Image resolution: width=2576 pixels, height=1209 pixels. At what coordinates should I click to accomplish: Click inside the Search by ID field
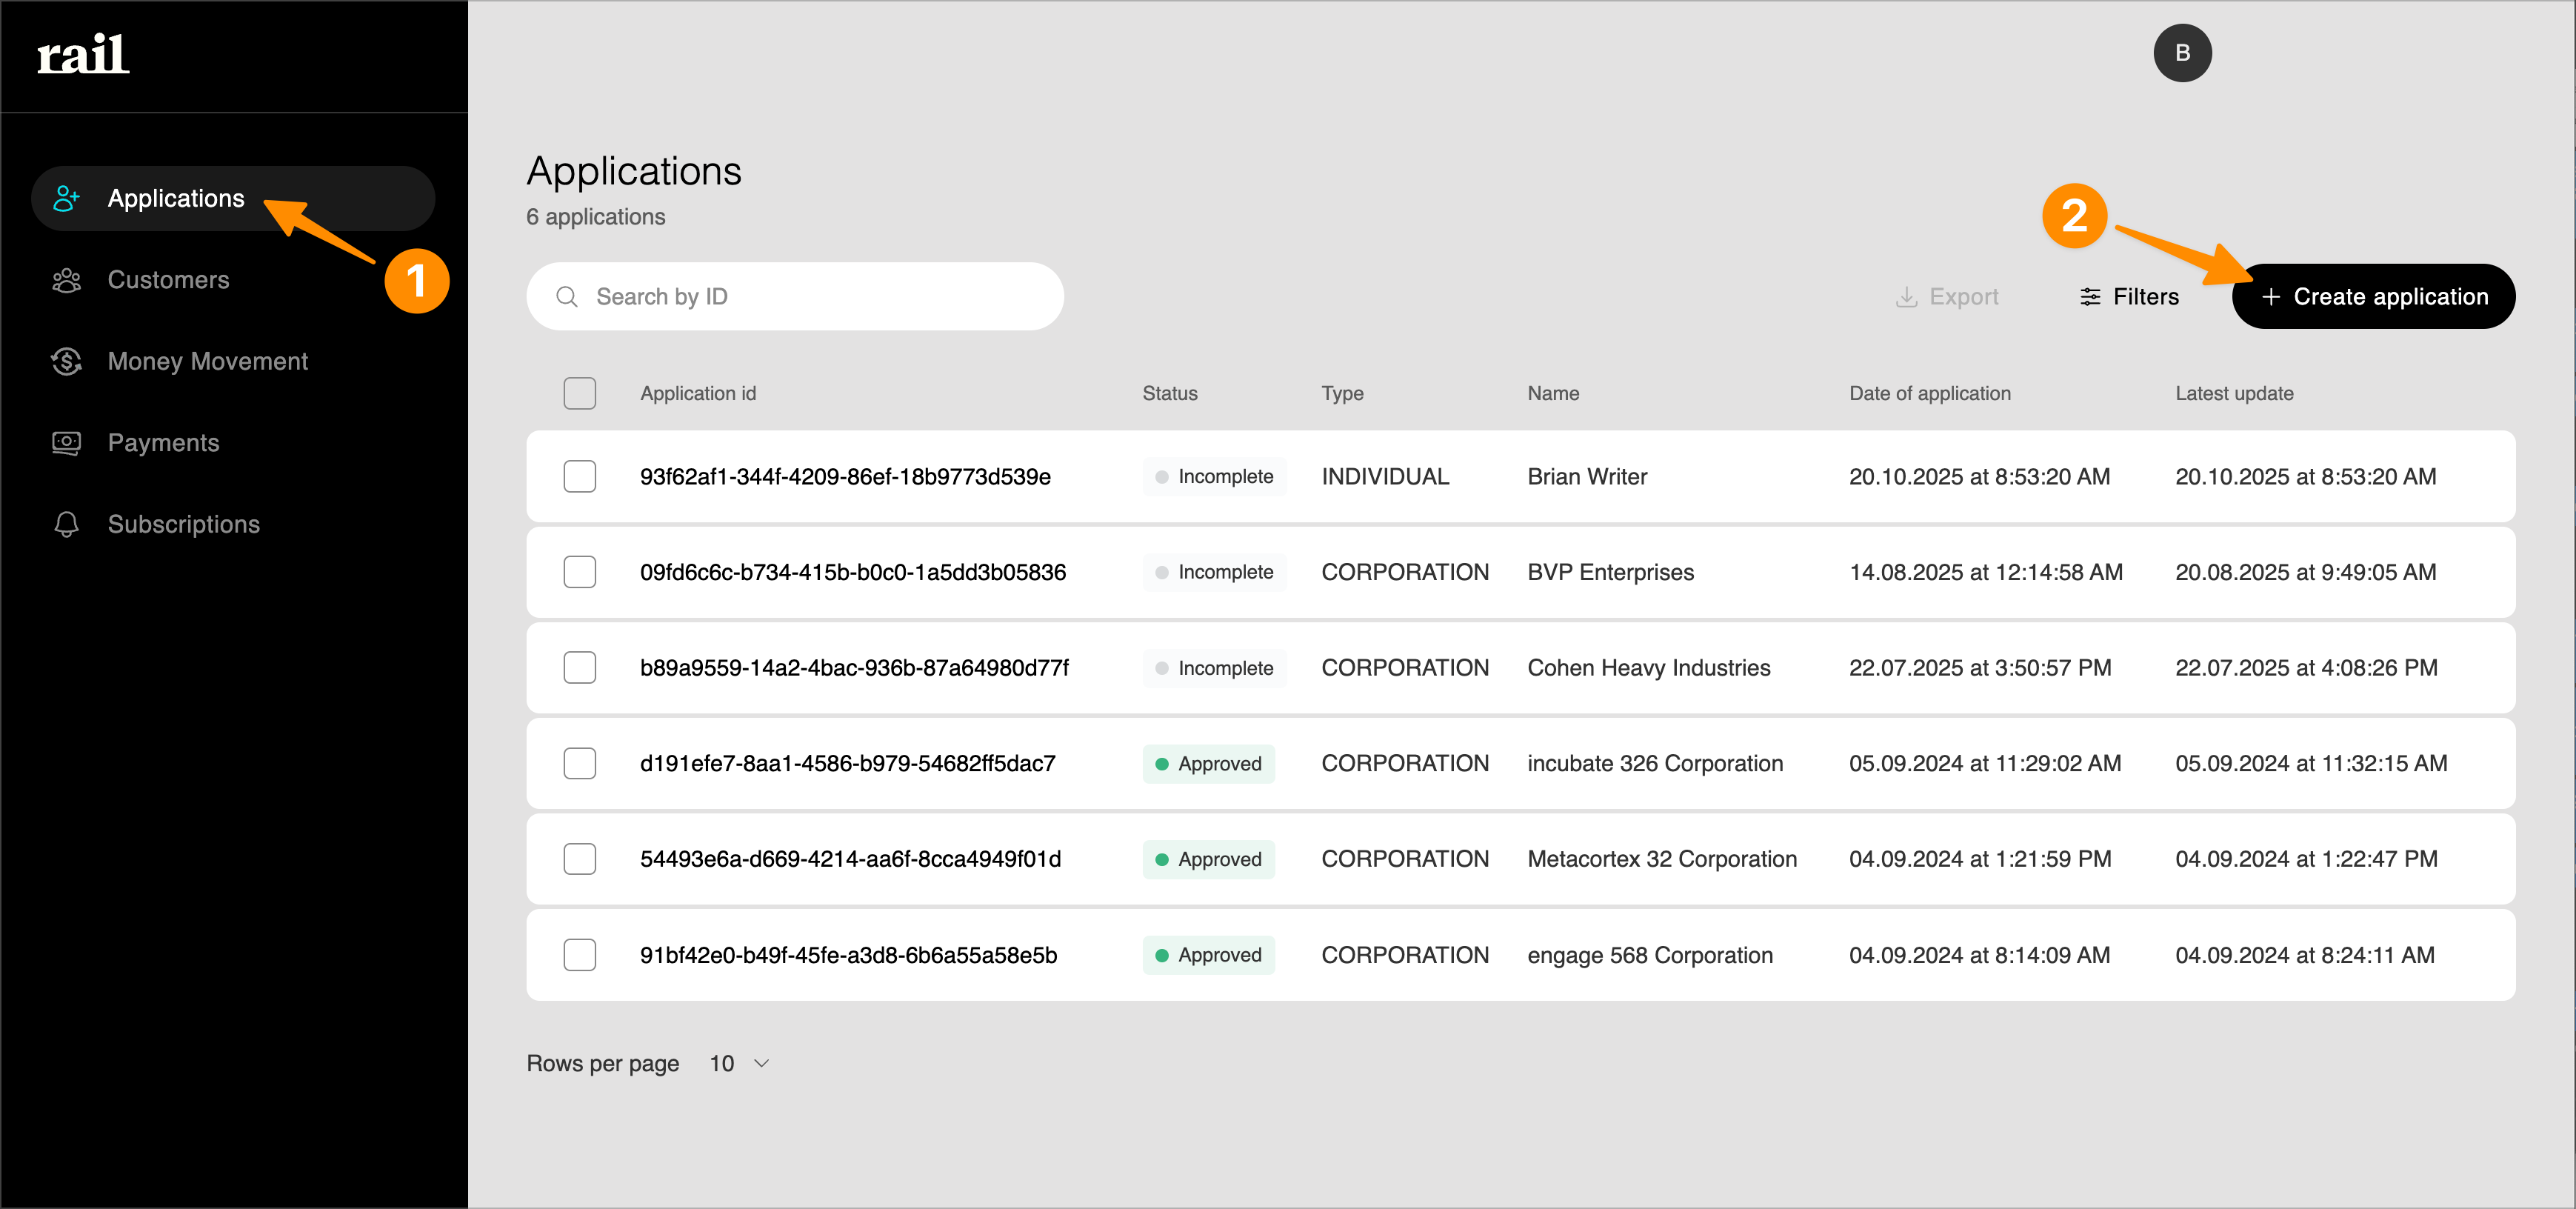point(795,296)
